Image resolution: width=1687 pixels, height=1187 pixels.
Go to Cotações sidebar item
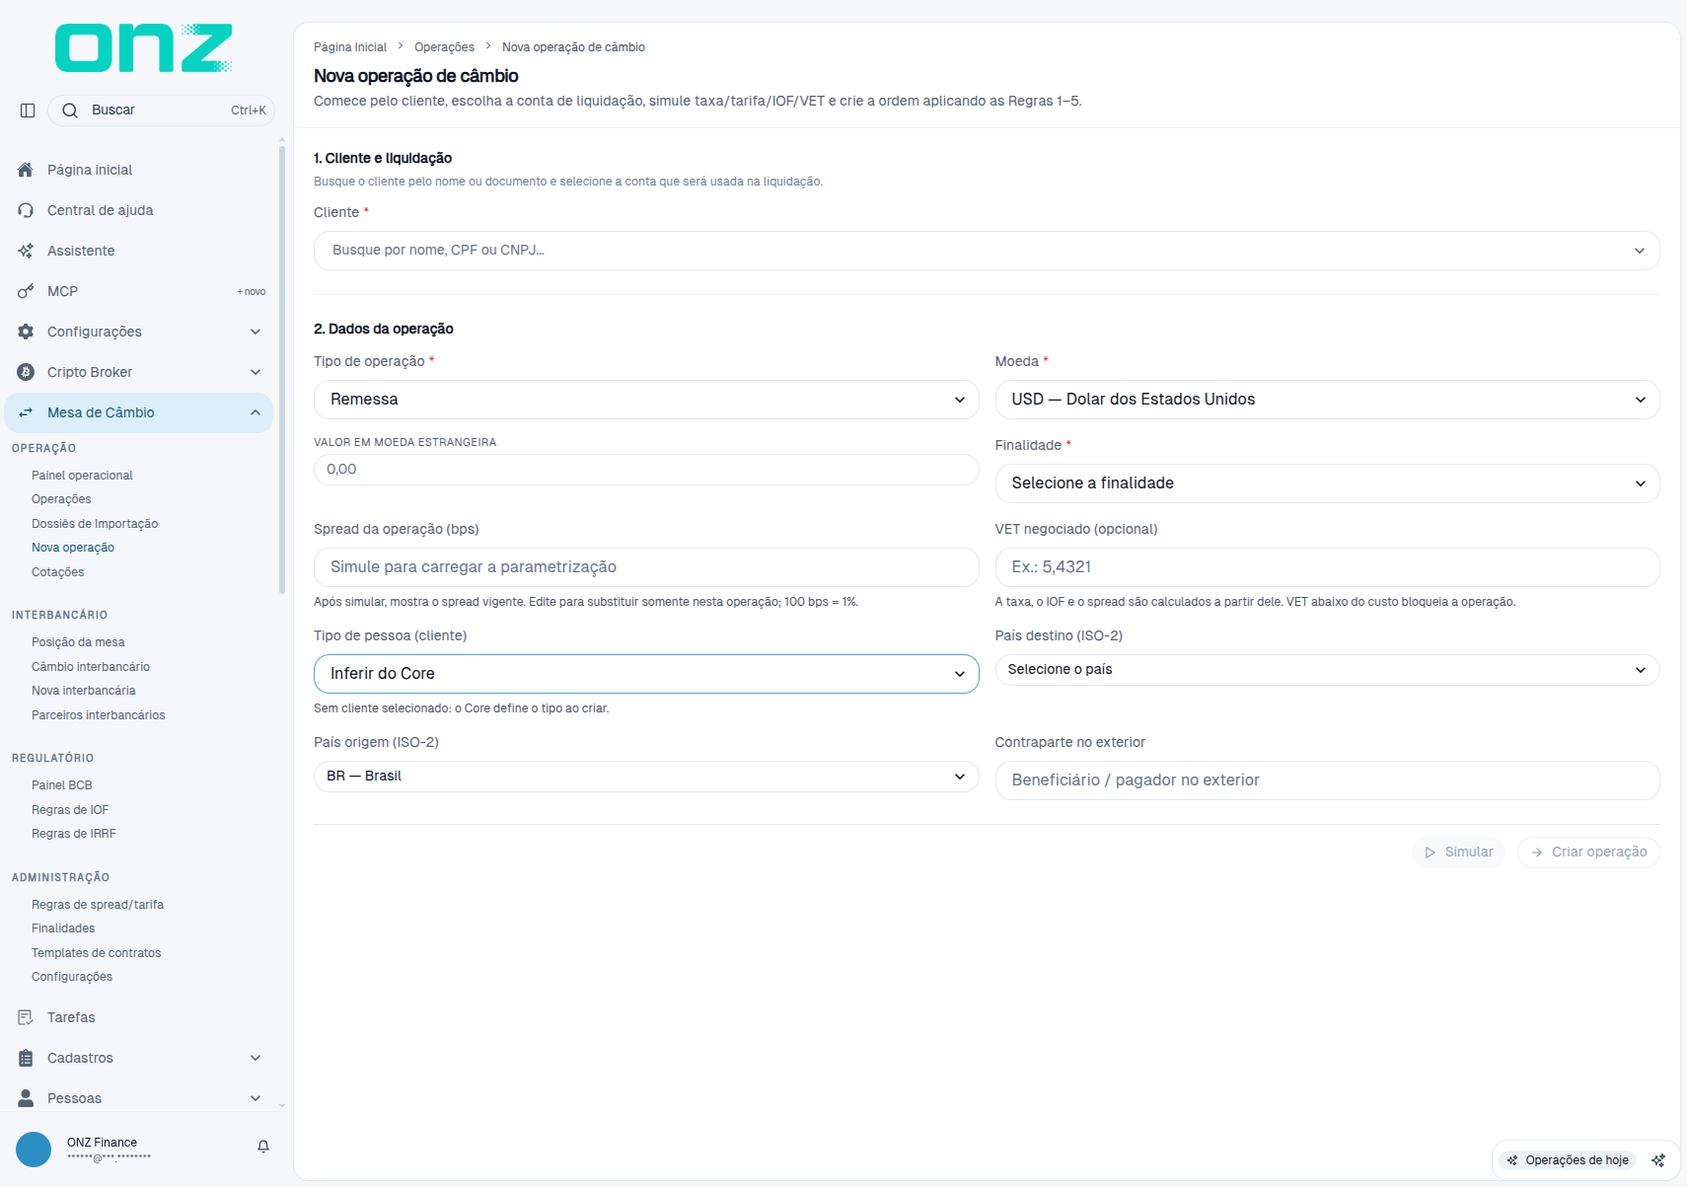point(57,572)
